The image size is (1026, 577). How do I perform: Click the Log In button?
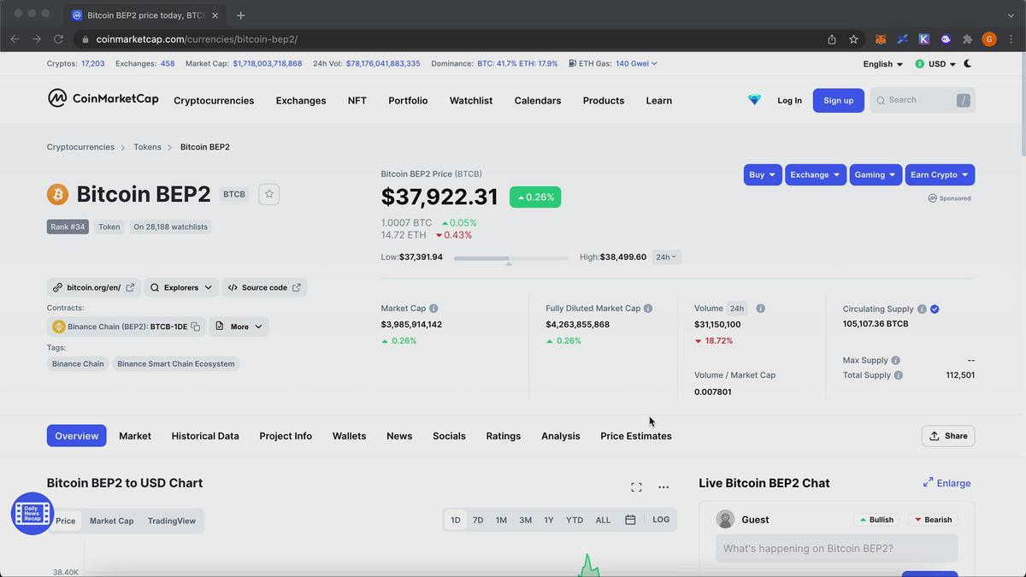pyautogui.click(x=789, y=100)
